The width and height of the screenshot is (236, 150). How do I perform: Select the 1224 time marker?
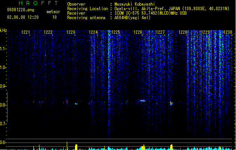(93, 32)
